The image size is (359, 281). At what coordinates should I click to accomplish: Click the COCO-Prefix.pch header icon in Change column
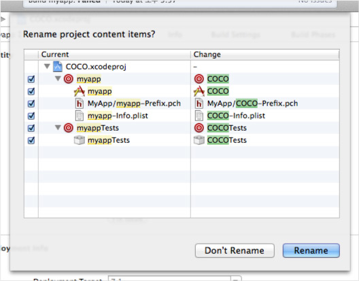click(199, 103)
